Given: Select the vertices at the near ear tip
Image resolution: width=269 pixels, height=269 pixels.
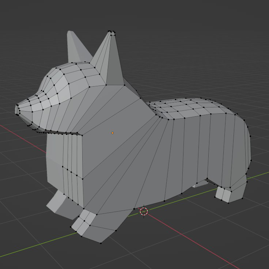Looking at the screenshot, I should [x=112, y=33].
